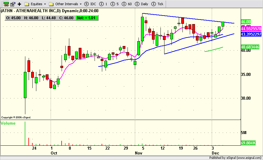Viewport: 263px width, 160px height.
Task: Switch to Daily interval
Action: 141,4
